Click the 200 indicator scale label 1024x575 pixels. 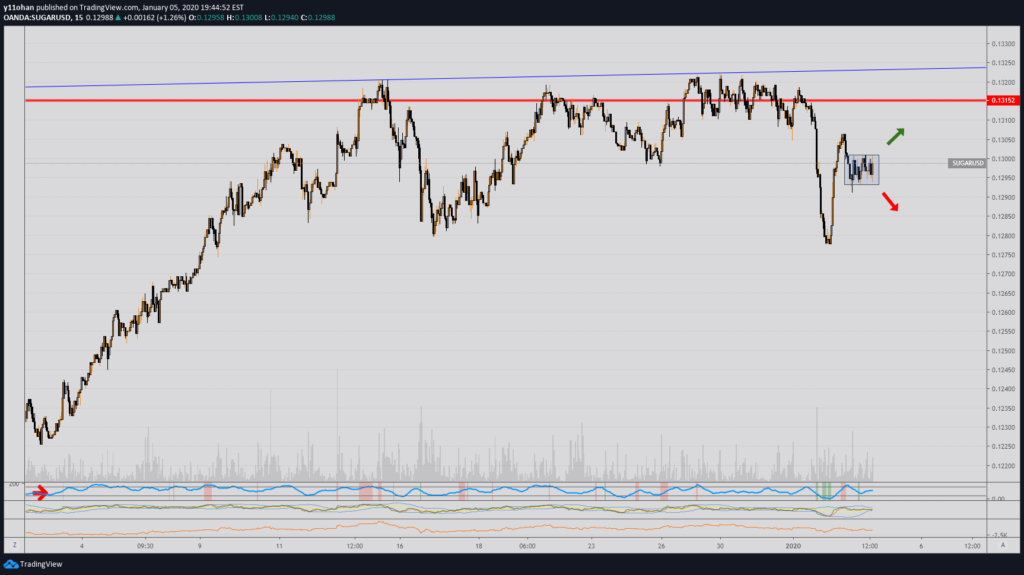point(14,484)
